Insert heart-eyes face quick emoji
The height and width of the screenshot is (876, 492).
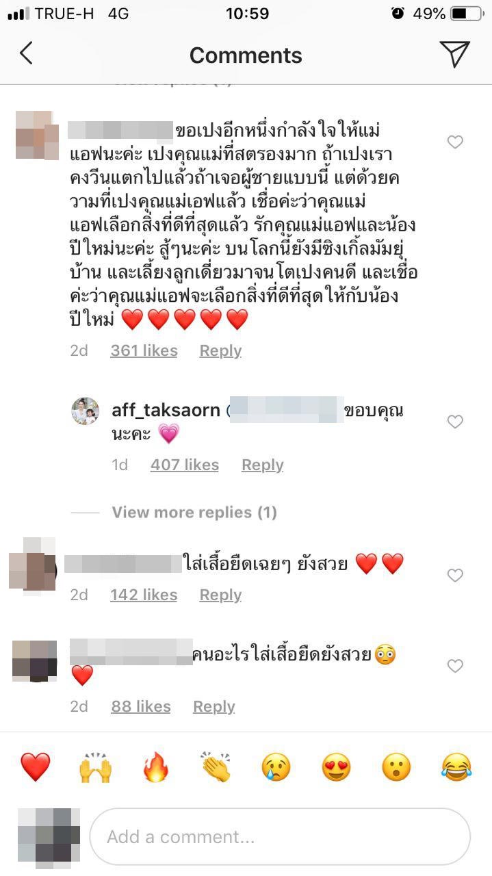pos(336,766)
